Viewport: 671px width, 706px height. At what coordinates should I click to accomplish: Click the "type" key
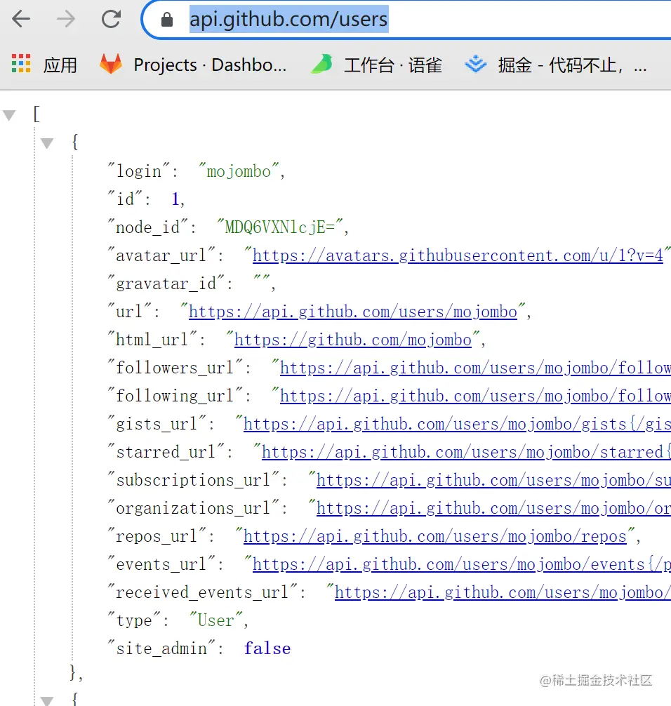coord(134,620)
